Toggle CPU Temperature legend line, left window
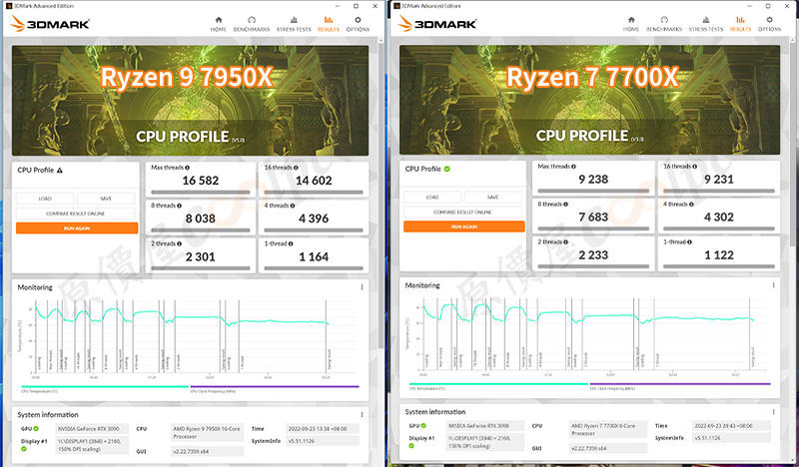The height and width of the screenshot is (467, 799). click(105, 387)
